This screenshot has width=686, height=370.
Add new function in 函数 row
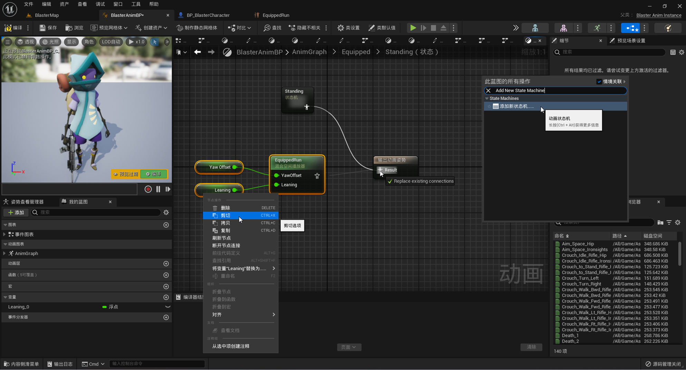[x=166, y=275]
